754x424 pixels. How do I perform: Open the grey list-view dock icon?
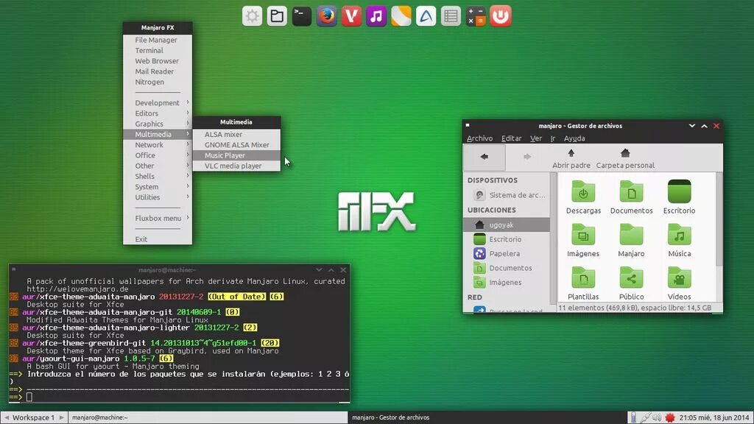pyautogui.click(x=451, y=16)
